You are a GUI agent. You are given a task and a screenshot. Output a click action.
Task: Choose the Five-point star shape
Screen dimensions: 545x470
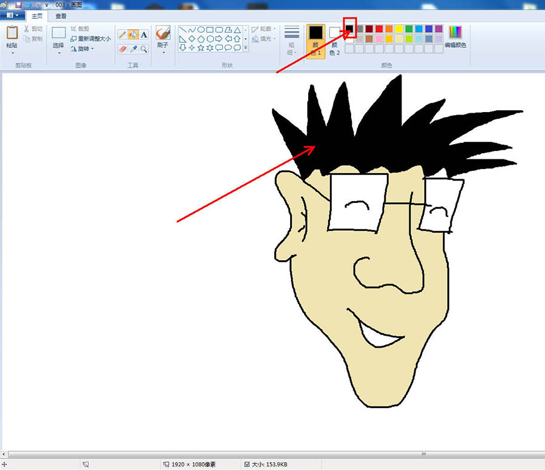(201, 48)
